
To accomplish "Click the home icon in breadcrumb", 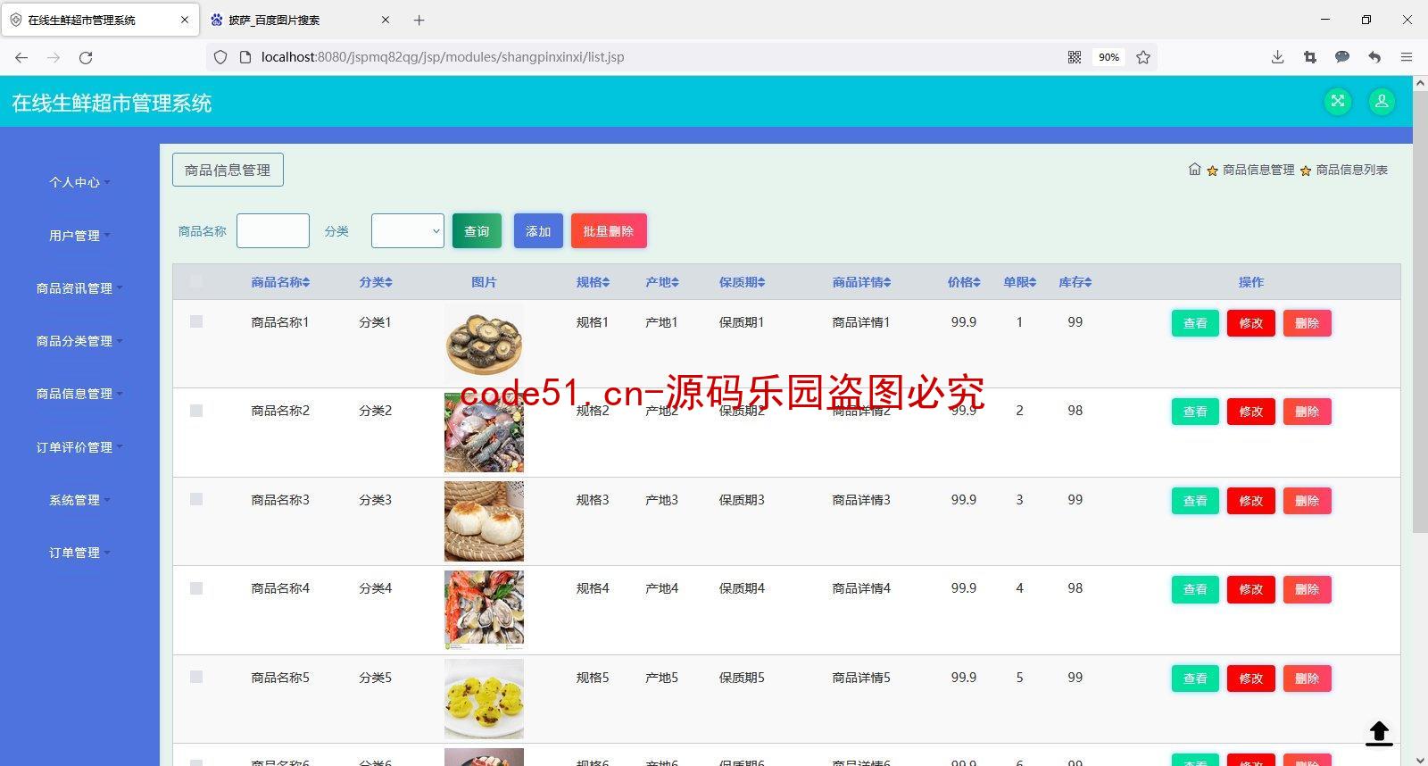I will 1194,170.
